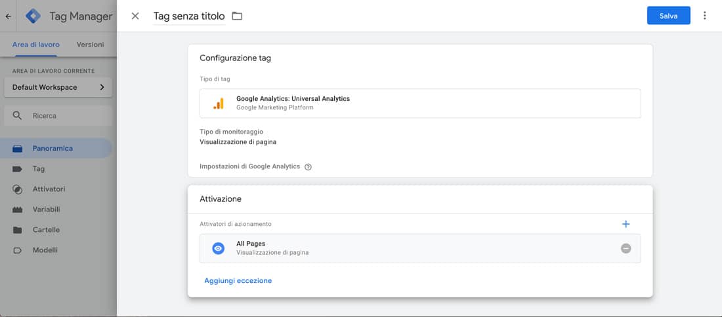Click the Aggiungi eccezione link
The height and width of the screenshot is (317, 722).
pos(238,280)
